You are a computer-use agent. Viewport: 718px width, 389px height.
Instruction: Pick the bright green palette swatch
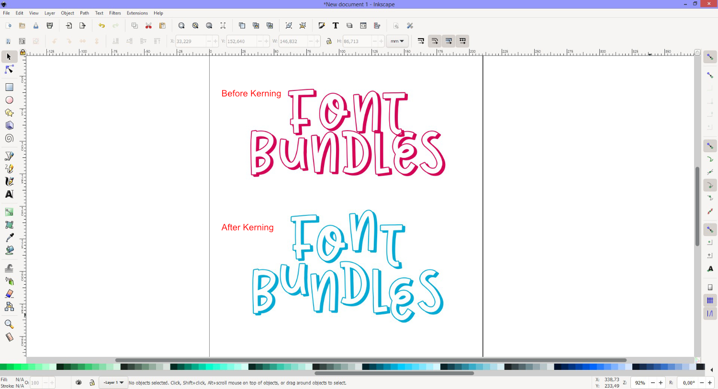pyautogui.click(x=17, y=367)
